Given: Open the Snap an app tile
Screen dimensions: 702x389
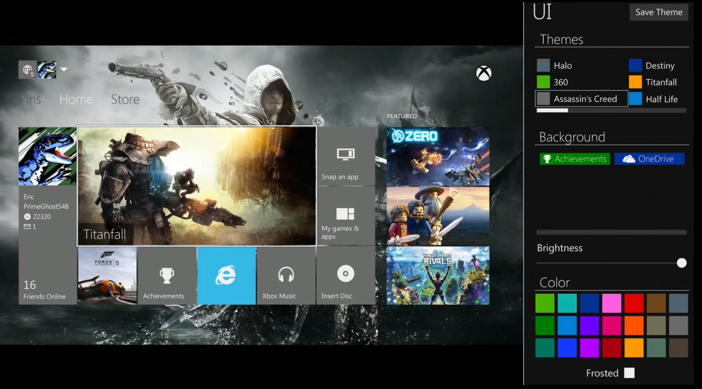Looking at the screenshot, I should (346, 157).
